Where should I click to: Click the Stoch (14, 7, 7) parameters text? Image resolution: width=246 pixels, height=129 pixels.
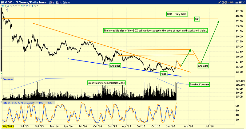(x=18, y=103)
